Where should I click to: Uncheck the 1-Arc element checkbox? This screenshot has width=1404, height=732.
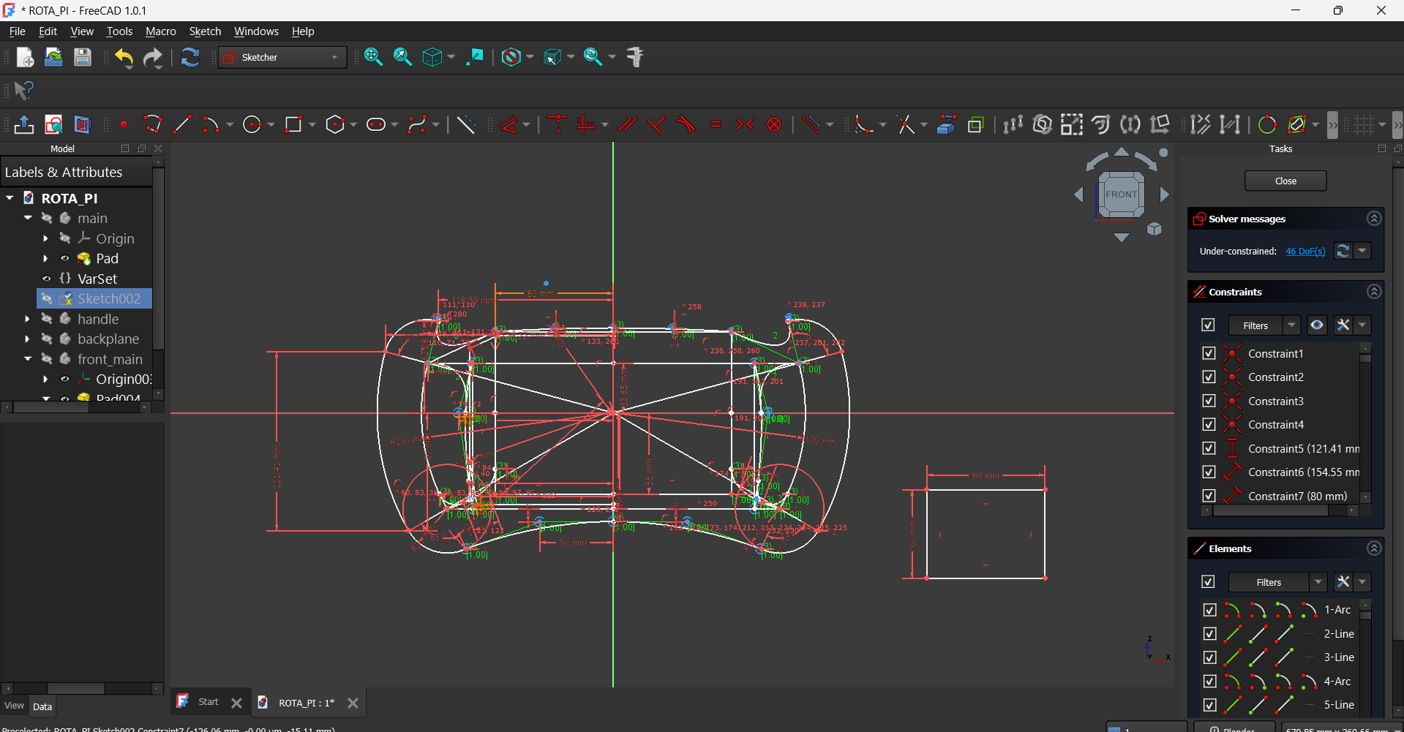pyautogui.click(x=1209, y=610)
